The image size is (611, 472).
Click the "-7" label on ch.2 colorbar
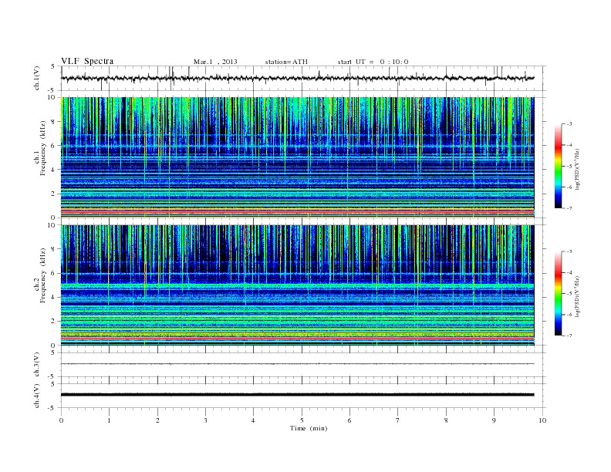point(569,335)
